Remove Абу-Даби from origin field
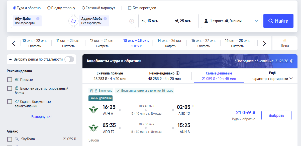Screen dimensions: 301x146 click(38, 19)
